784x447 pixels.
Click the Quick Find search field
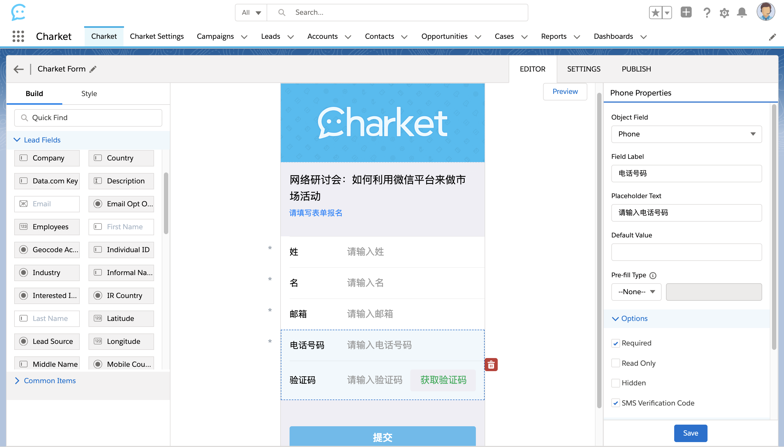point(88,118)
